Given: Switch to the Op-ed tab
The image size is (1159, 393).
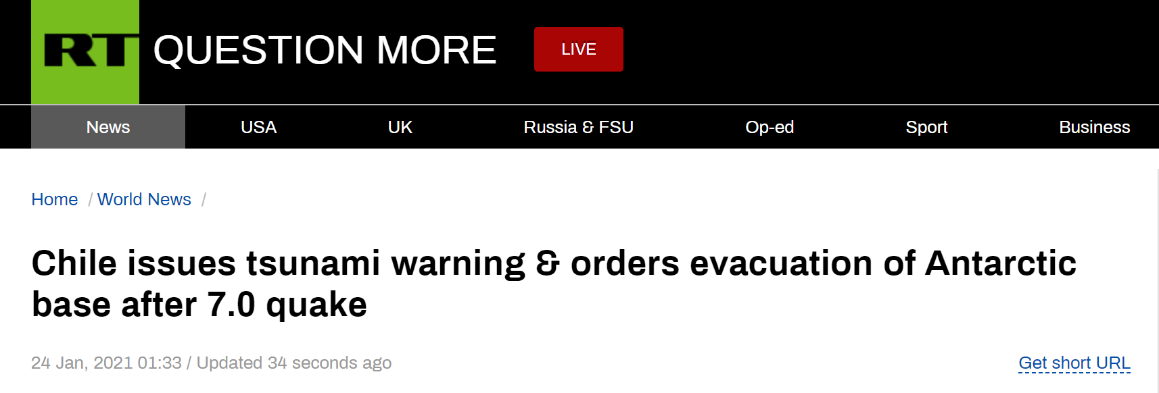Looking at the screenshot, I should point(770,127).
